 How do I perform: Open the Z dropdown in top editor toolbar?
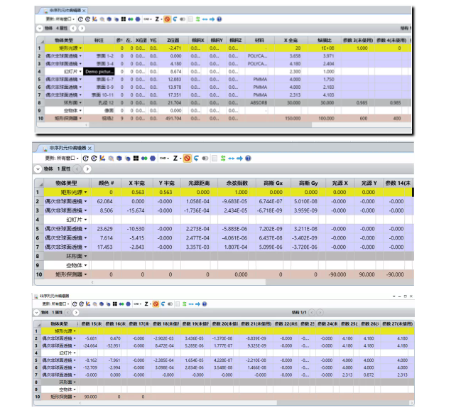158,19
